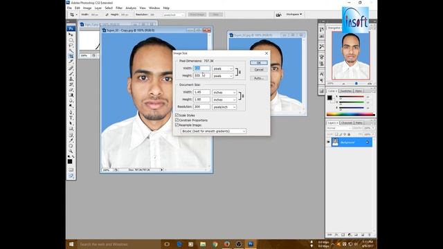Viewport: 443px width, 249px height.
Task: Switch to the Channels tab
Action: tap(347, 123)
